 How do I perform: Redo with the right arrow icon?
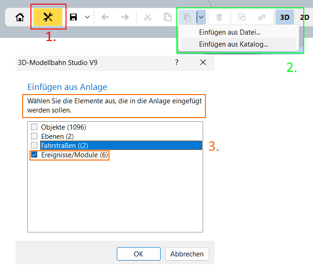point(125,17)
